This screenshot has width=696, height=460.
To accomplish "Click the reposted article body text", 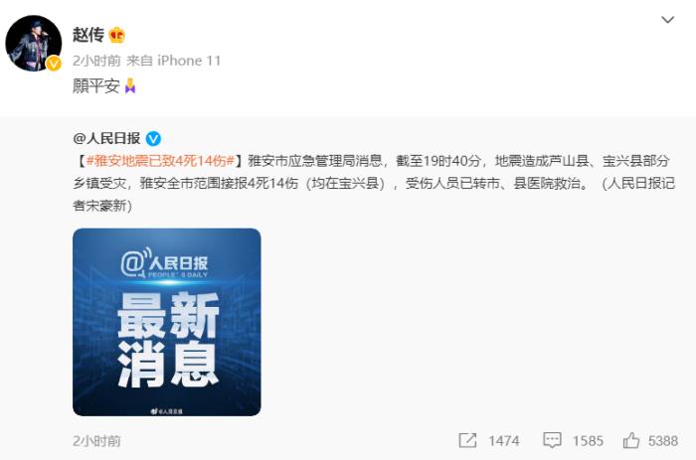I will click(374, 183).
